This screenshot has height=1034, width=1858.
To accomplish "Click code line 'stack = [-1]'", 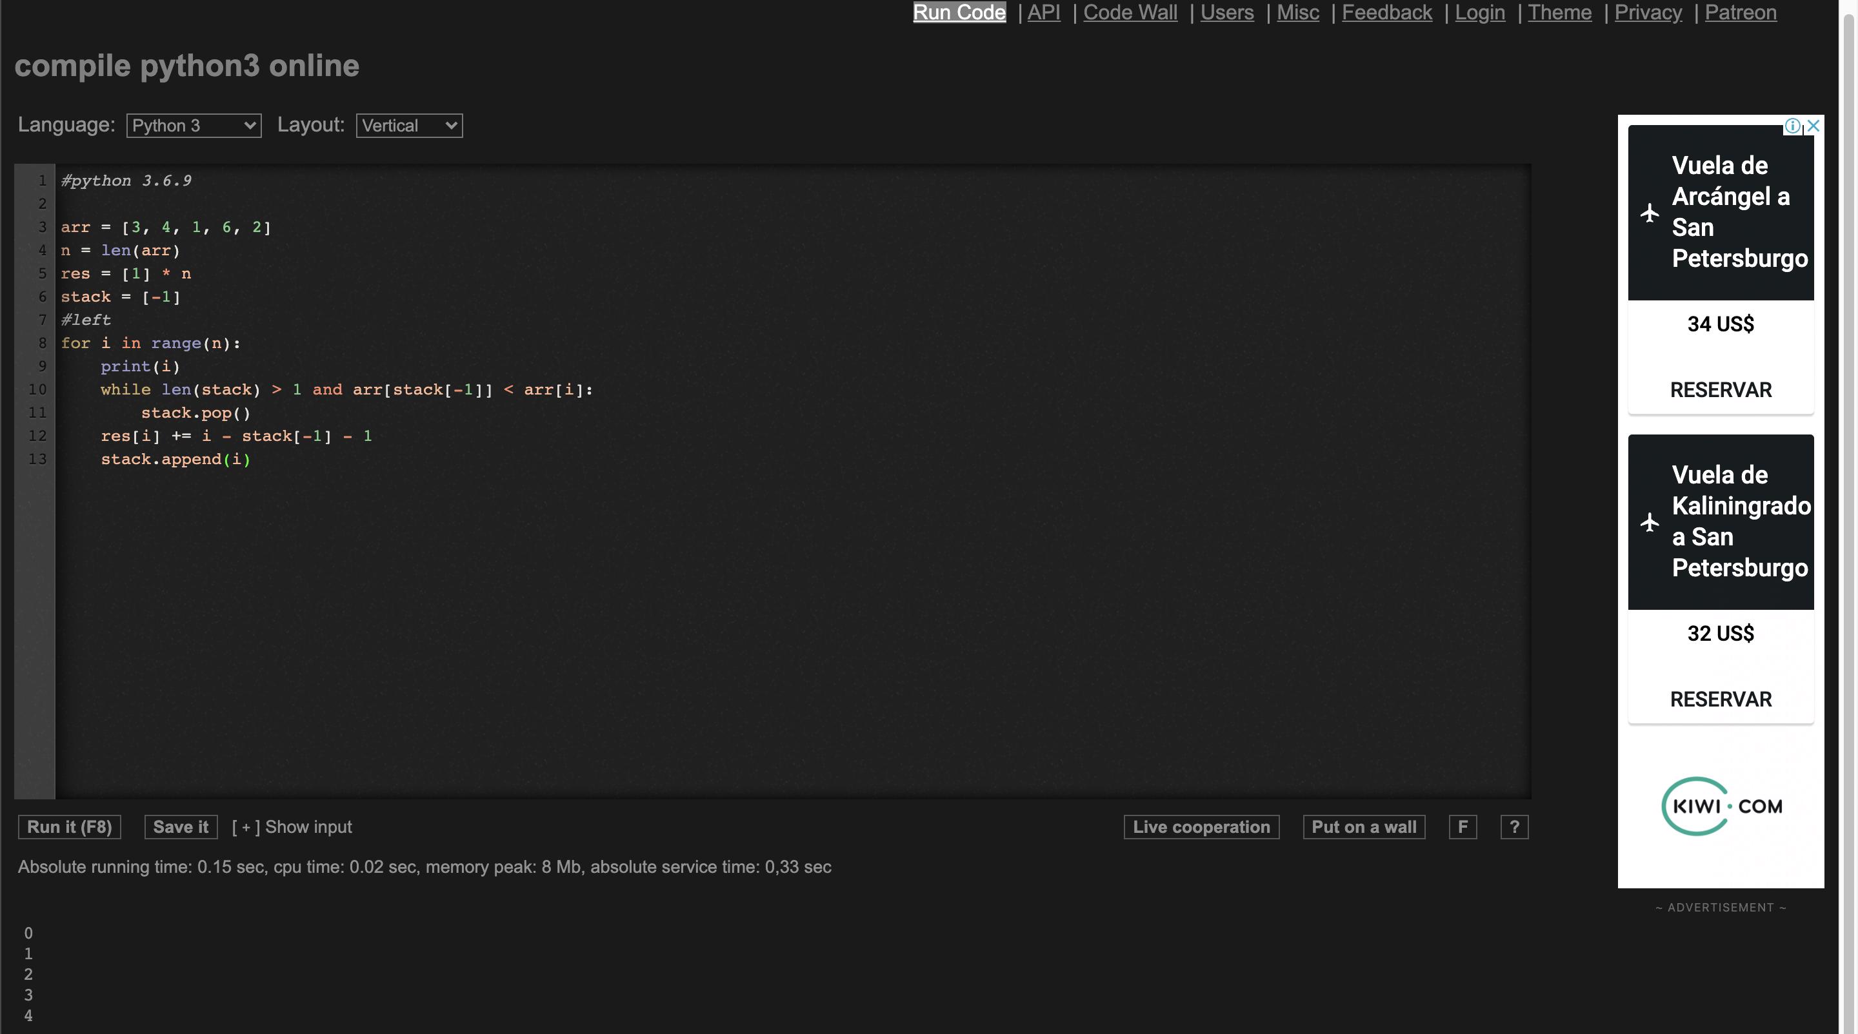I will tap(121, 296).
